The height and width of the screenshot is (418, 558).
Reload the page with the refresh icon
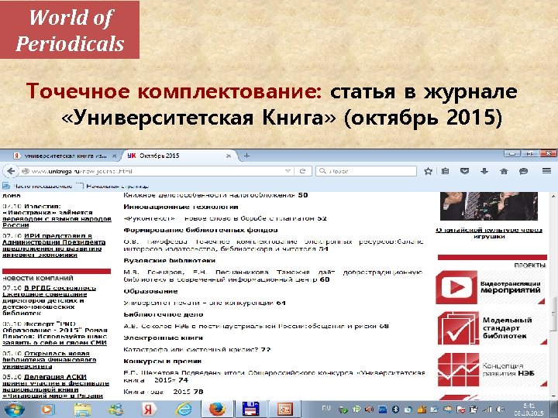[302, 171]
